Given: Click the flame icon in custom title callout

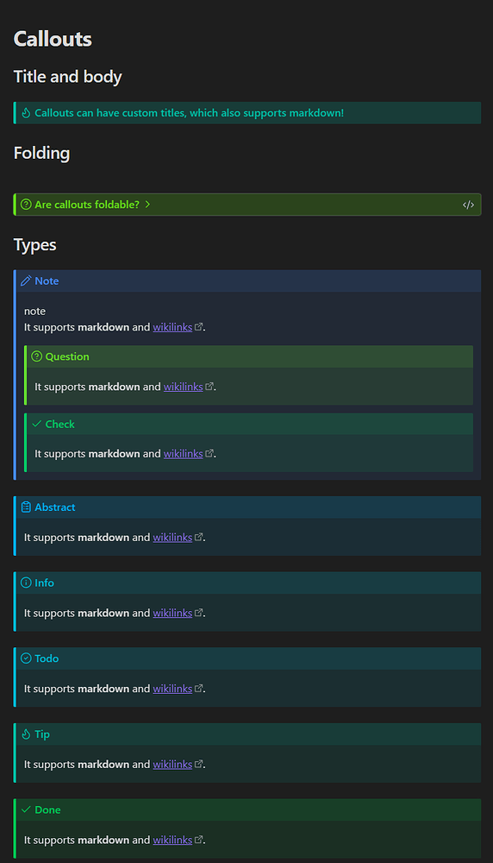Looking at the screenshot, I should point(26,113).
